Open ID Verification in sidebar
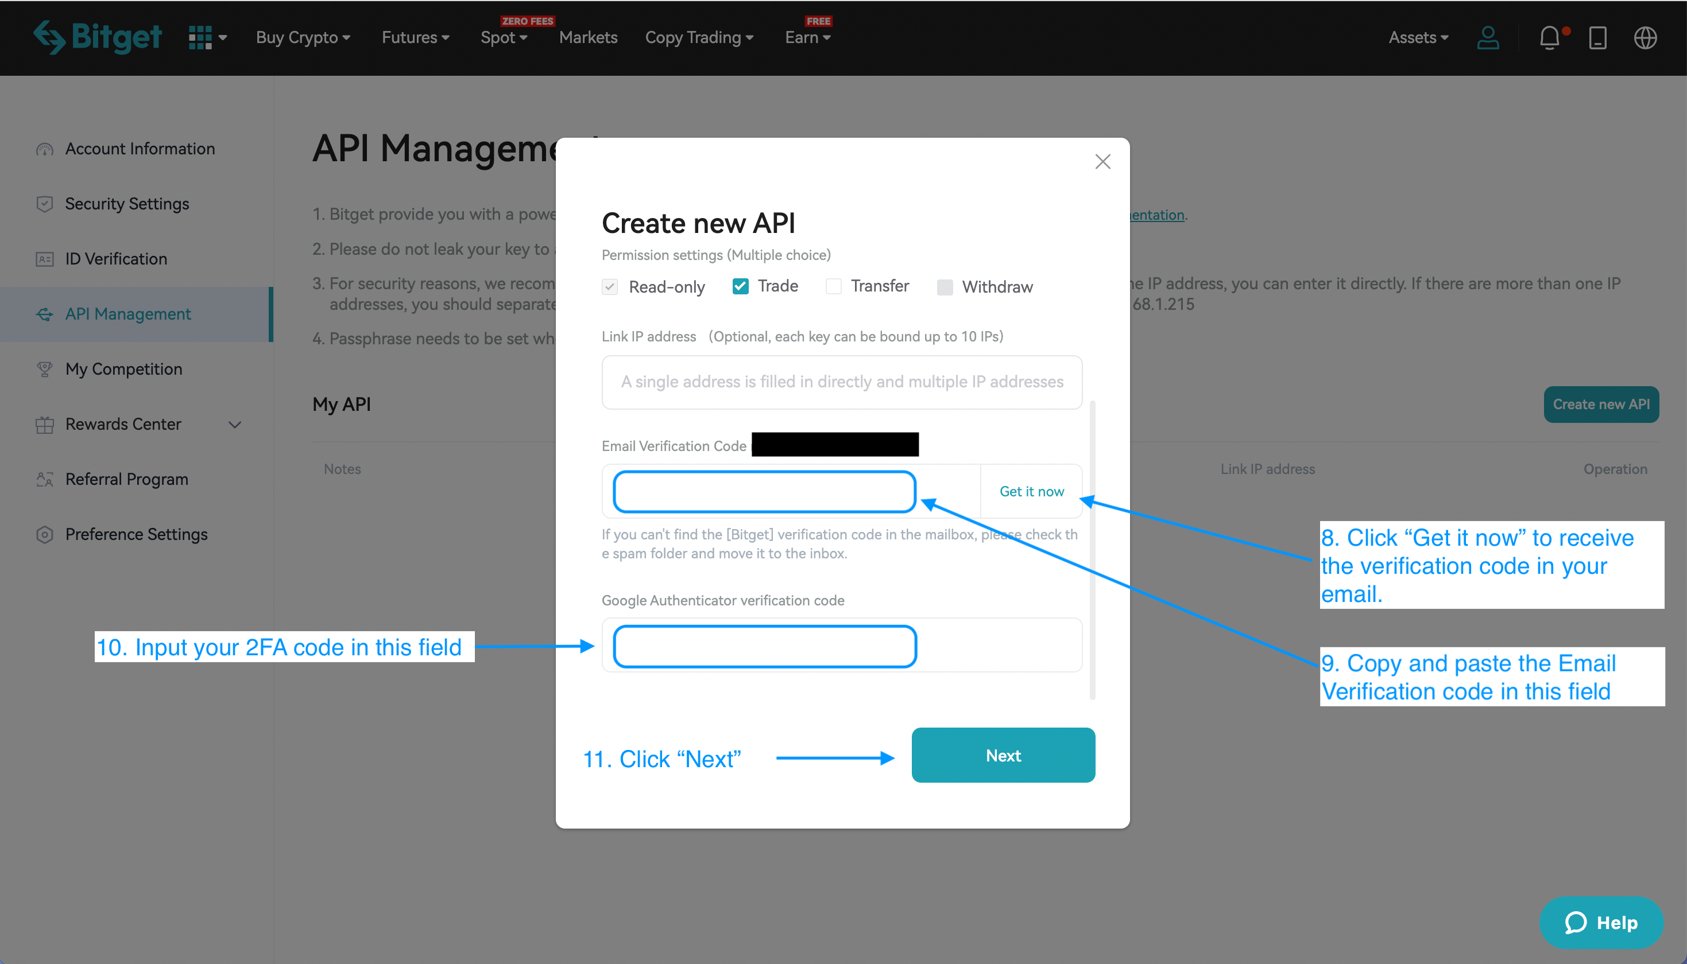Screen dimensions: 1687x964 pyautogui.click(x=116, y=259)
